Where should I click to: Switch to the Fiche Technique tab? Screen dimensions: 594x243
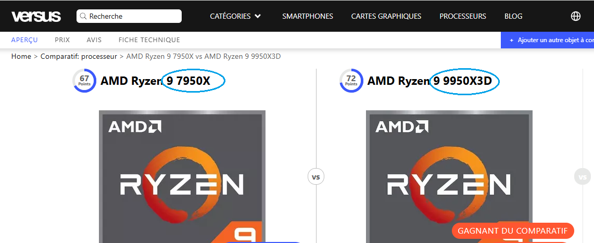(149, 40)
